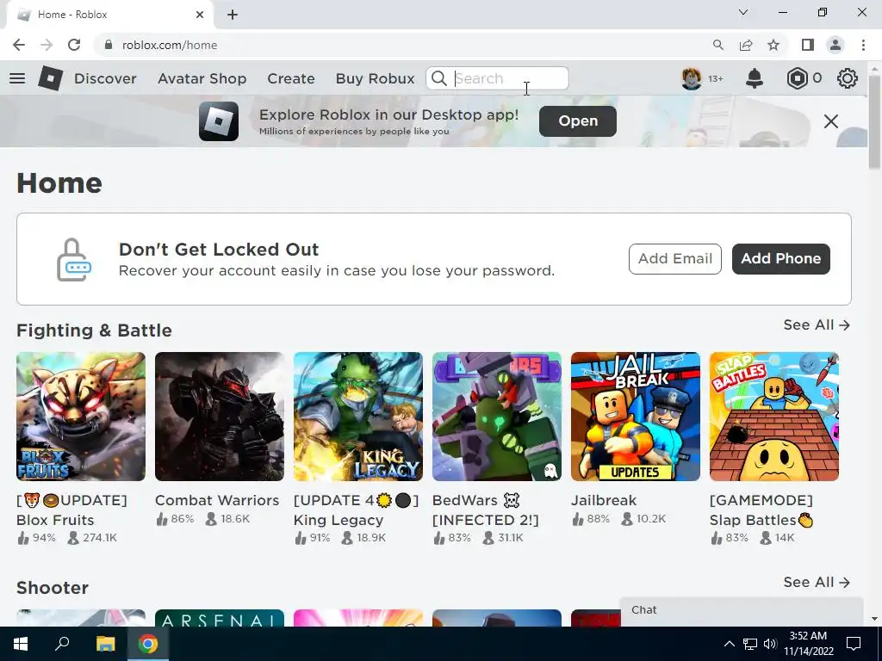This screenshot has width=882, height=661.
Task: See All for Shooter
Action: 817,583
